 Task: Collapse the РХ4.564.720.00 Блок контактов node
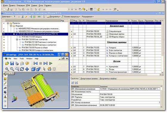17,40
